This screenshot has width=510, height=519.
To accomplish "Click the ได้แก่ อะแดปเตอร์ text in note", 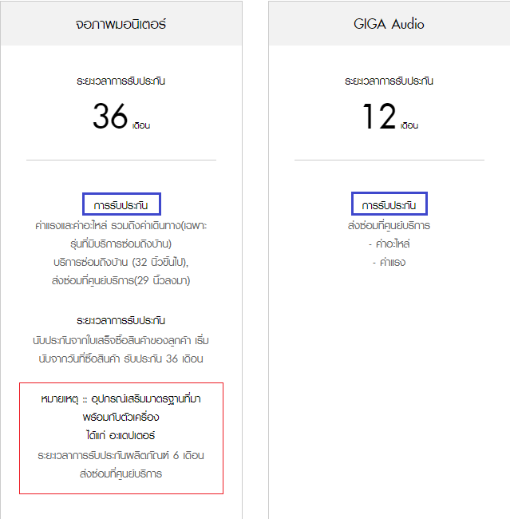I will coord(121,436).
